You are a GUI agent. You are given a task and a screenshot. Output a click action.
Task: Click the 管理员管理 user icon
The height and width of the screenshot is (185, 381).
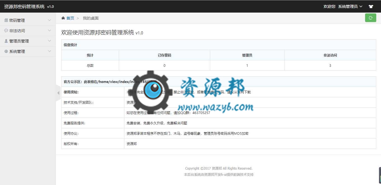pyautogui.click(x=6, y=41)
